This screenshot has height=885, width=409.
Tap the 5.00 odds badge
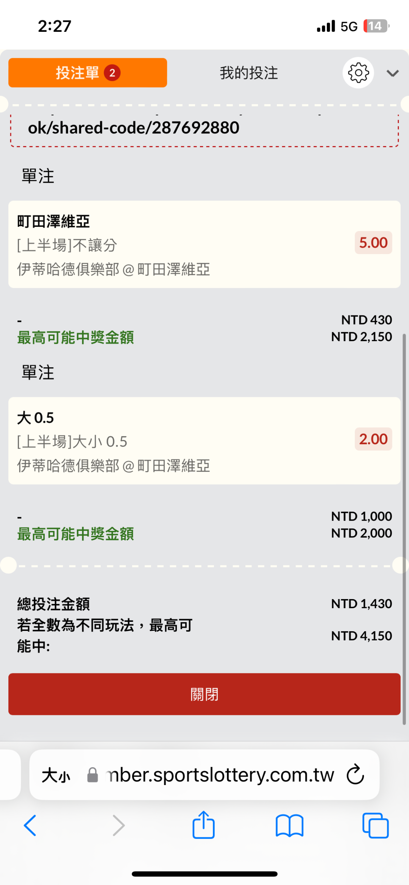[x=373, y=243]
